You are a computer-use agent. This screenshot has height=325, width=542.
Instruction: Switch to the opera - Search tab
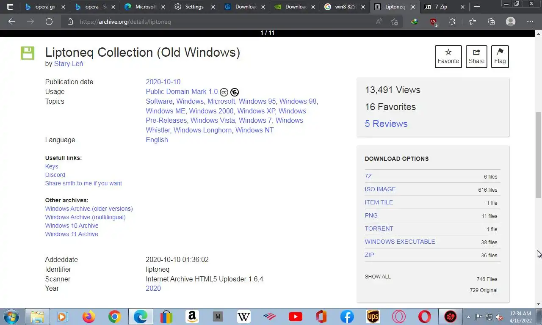click(x=95, y=7)
